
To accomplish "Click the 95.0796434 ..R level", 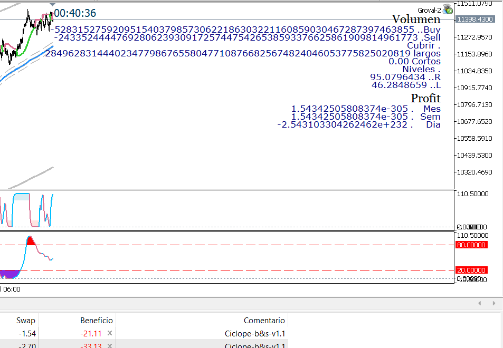I will tap(405, 77).
